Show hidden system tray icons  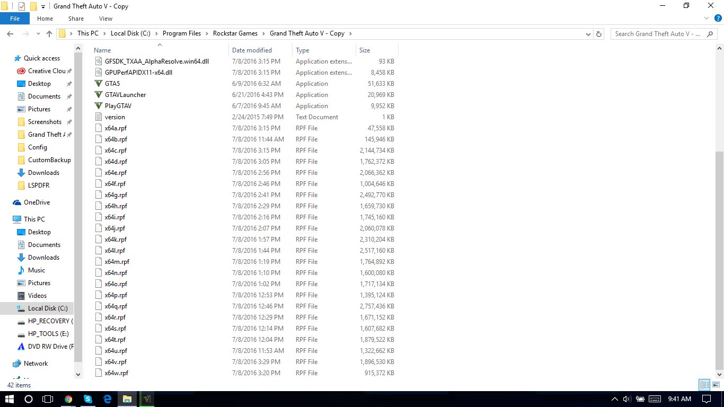(x=615, y=399)
